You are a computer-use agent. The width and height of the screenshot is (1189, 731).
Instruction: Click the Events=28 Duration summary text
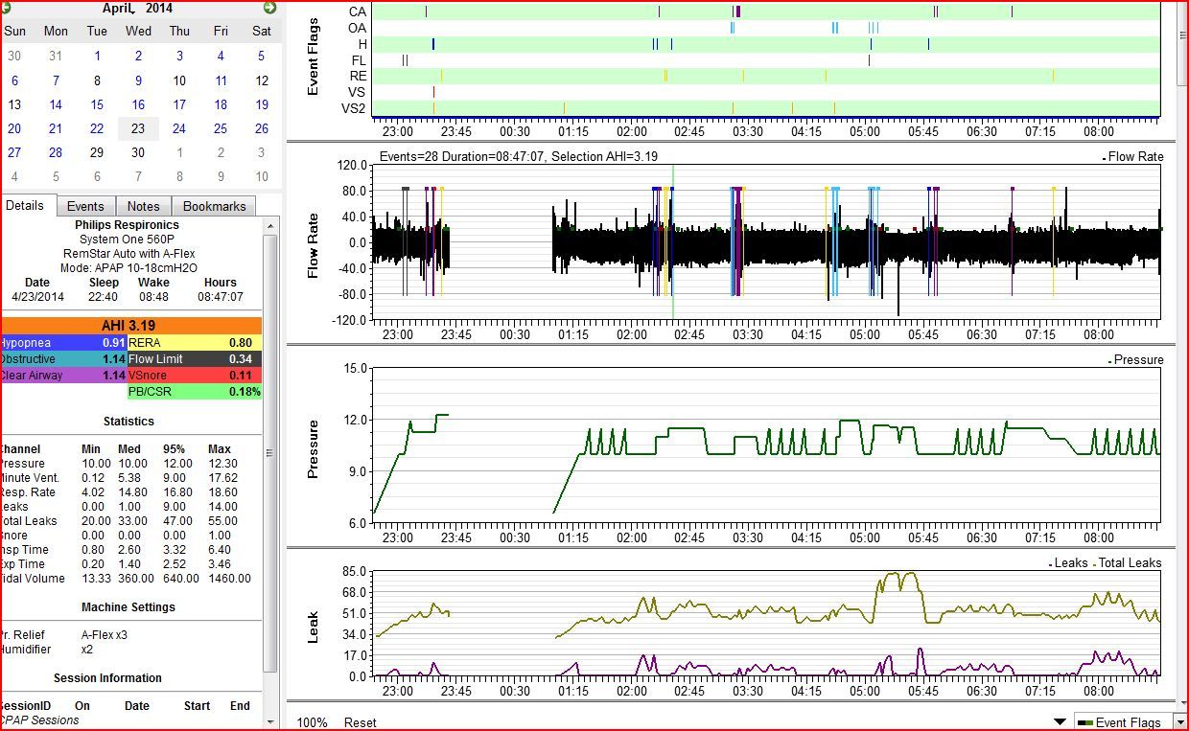pos(519,156)
